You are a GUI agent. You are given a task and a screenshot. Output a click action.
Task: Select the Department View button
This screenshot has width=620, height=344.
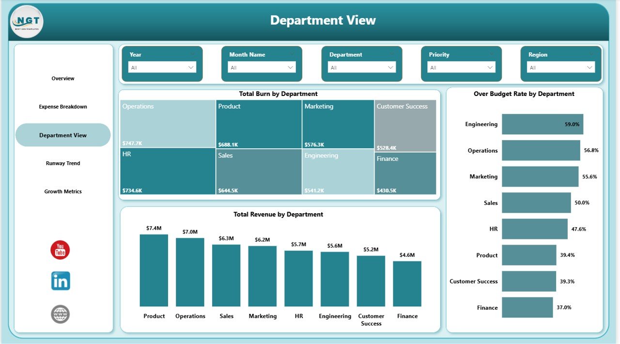(63, 135)
